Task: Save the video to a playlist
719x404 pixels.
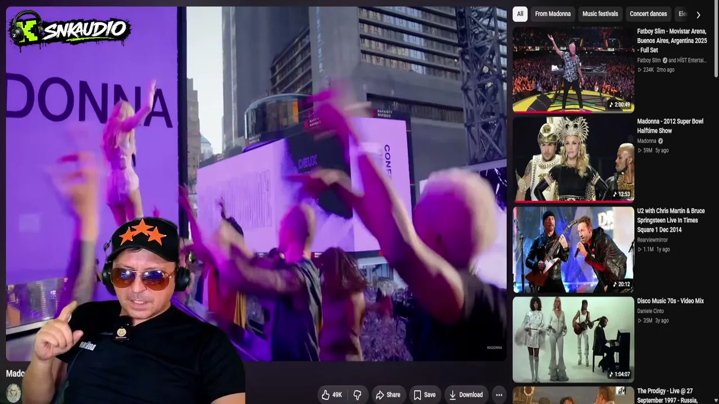Action: coord(425,395)
